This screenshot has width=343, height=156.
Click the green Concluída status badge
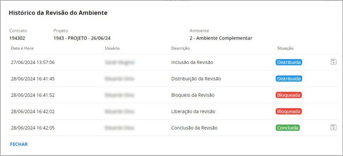point(288,128)
